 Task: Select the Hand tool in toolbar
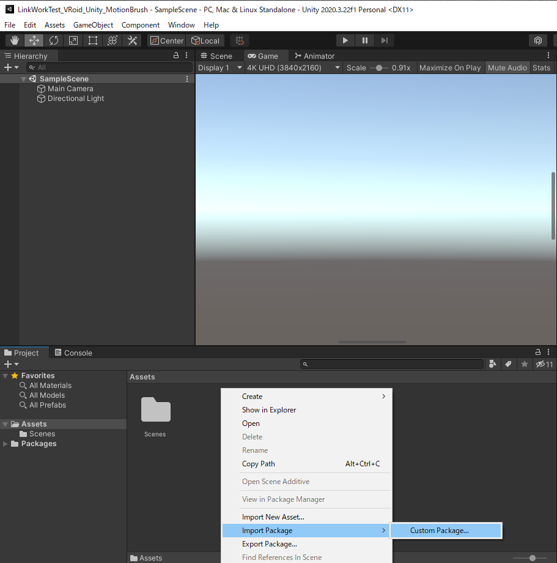[x=15, y=40]
